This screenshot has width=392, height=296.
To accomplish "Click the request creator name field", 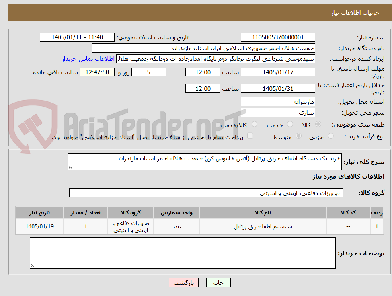I will pos(215,59).
